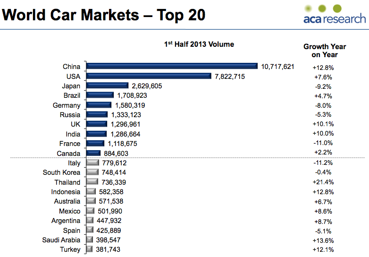The width and height of the screenshot is (369, 257).
Task: Click the Russia bar
Action: pyautogui.click(x=96, y=115)
